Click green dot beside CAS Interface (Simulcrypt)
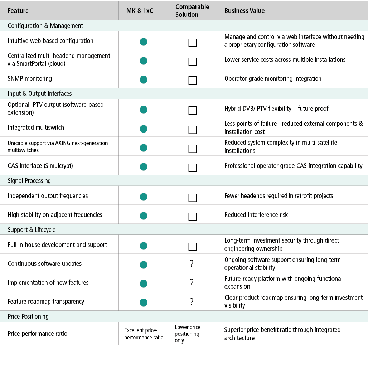This screenshot has height=368, width=368. 144,166
